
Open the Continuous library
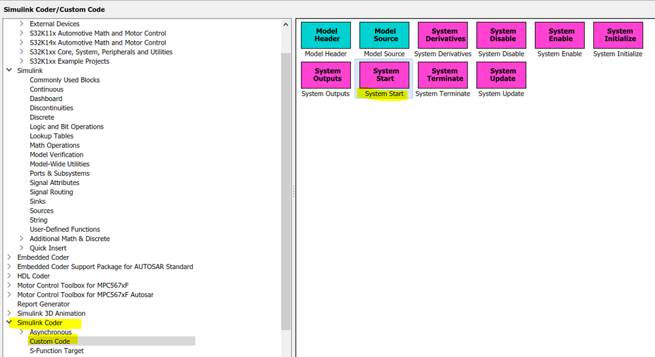(x=47, y=89)
